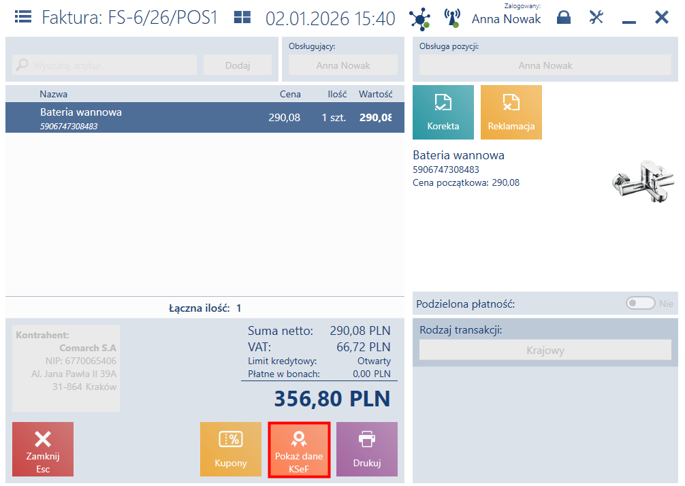
Task: Open the Kontrahent Comarch S.A panel
Action: coord(66,368)
